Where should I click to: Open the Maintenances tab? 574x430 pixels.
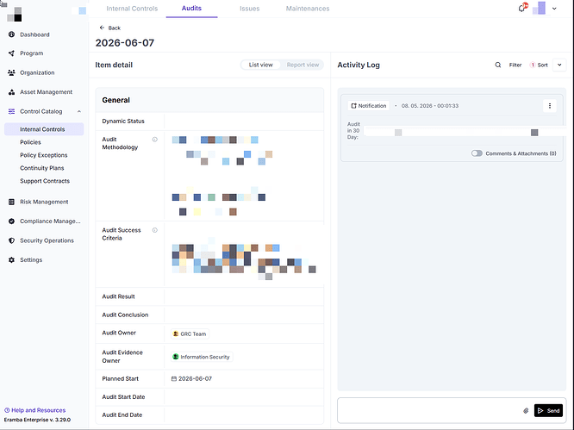point(308,9)
